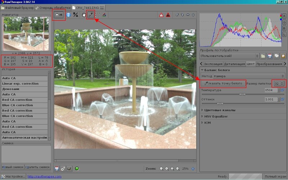288x180 pixels.
Task: Set zoom to 1:1 magnifier
Action: pos(177,168)
